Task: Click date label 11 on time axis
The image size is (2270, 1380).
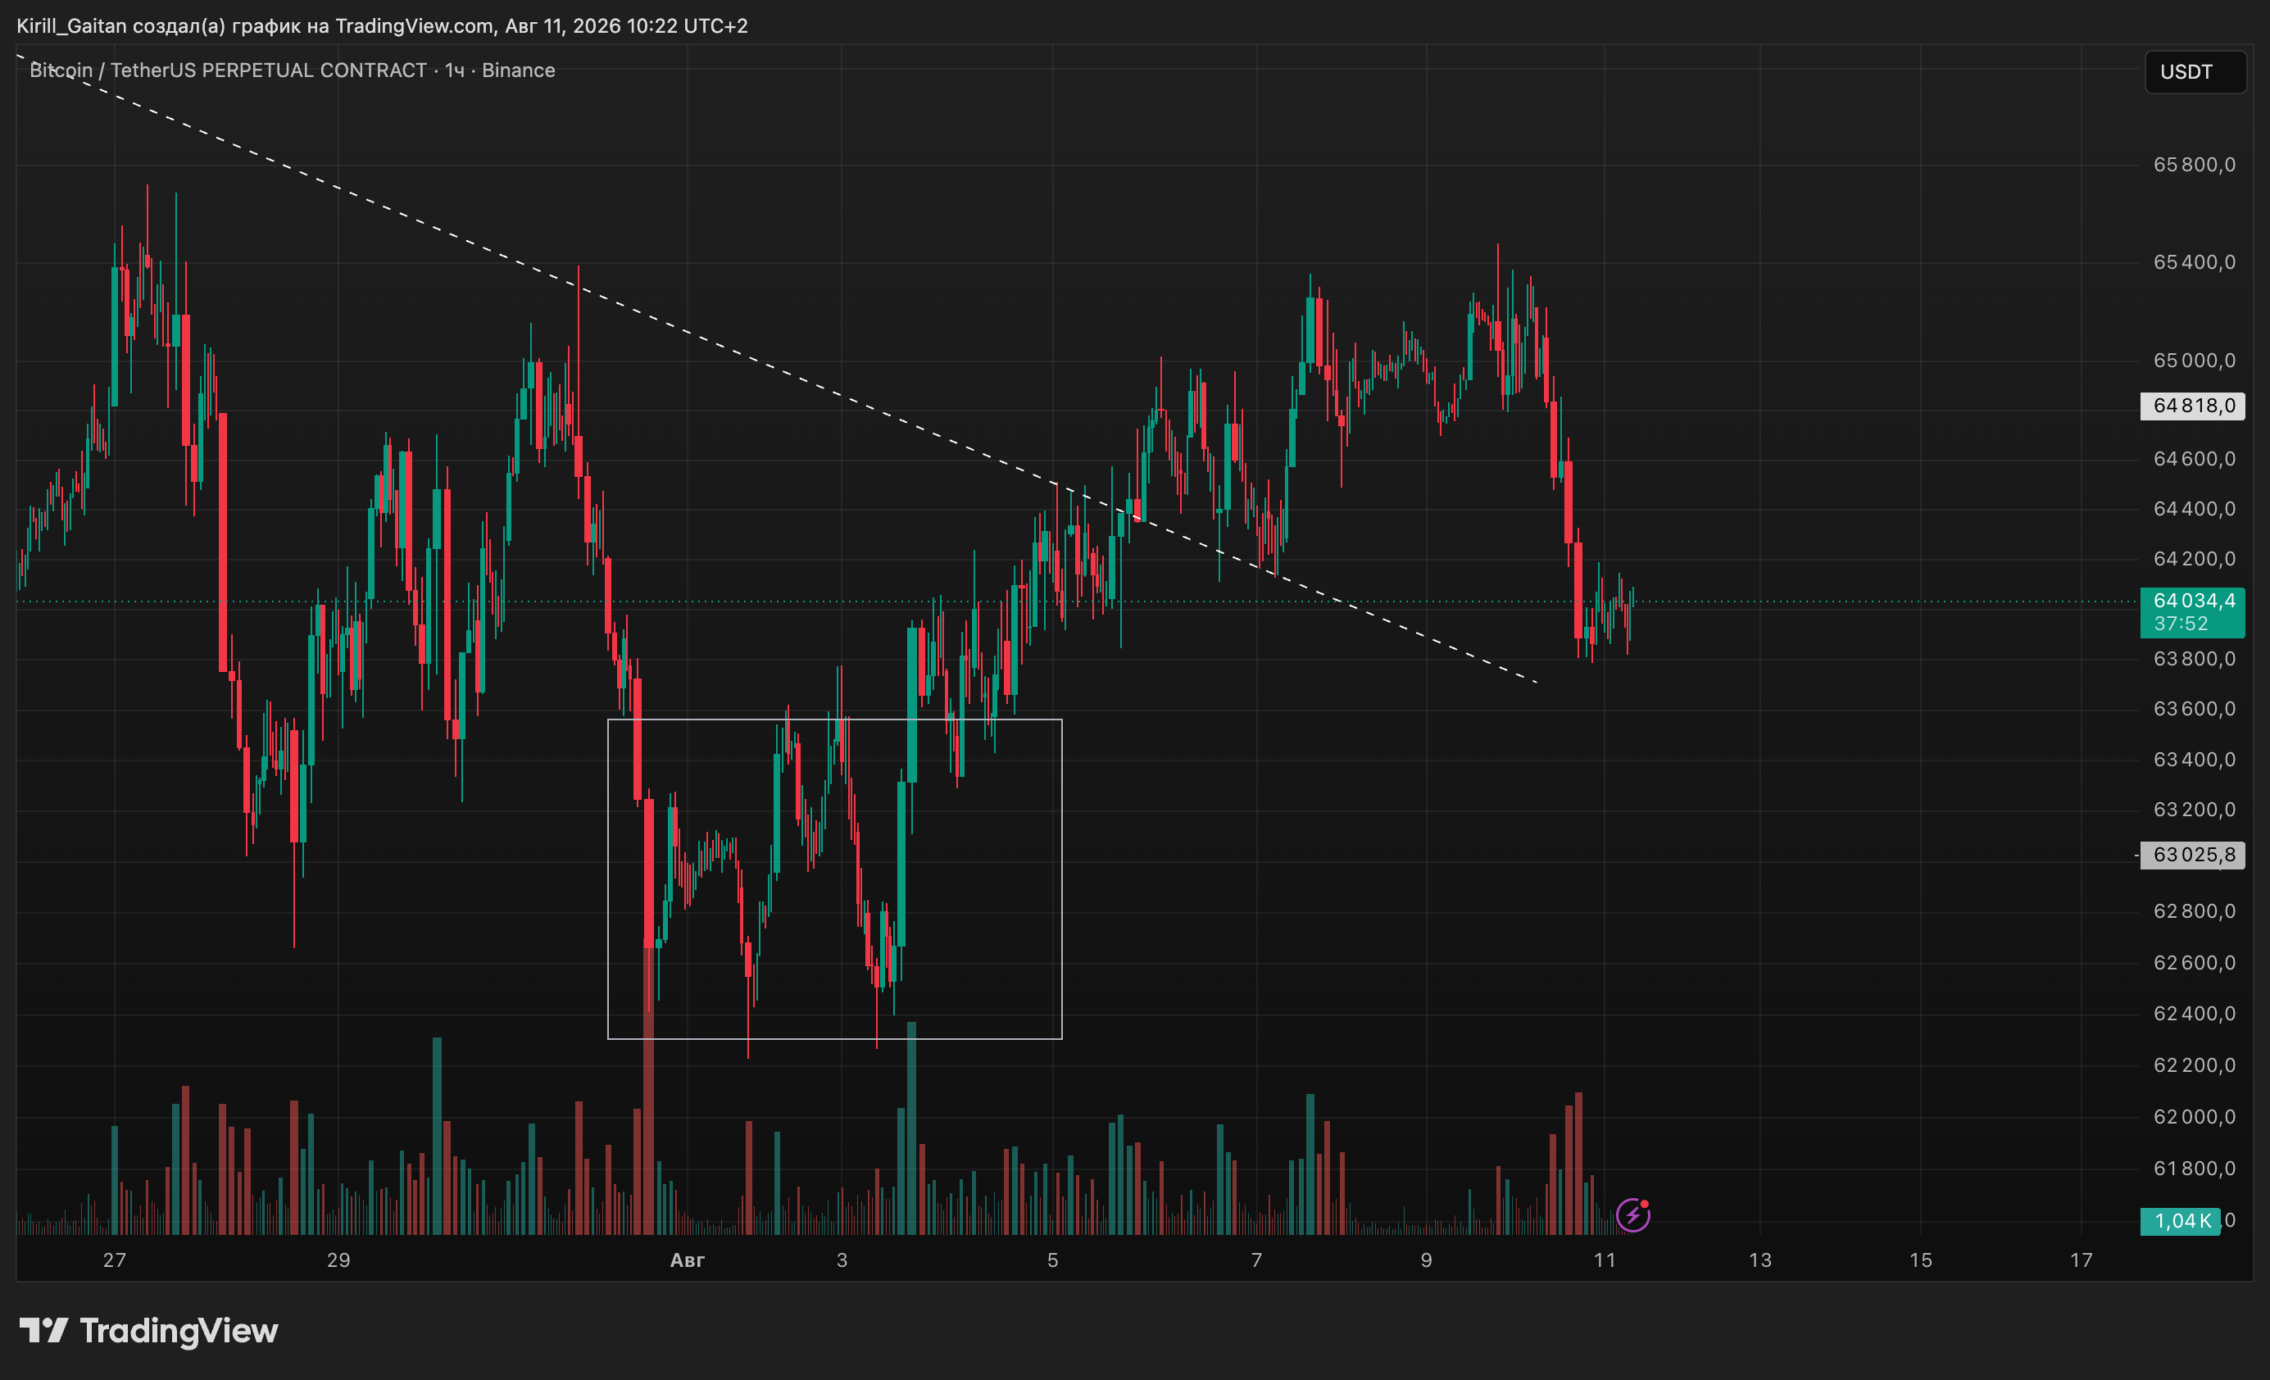Action: tap(1604, 1260)
